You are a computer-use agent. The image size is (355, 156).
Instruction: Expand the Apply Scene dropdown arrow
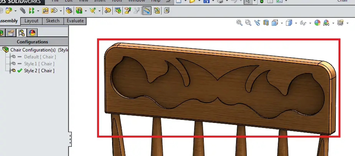(333, 23)
